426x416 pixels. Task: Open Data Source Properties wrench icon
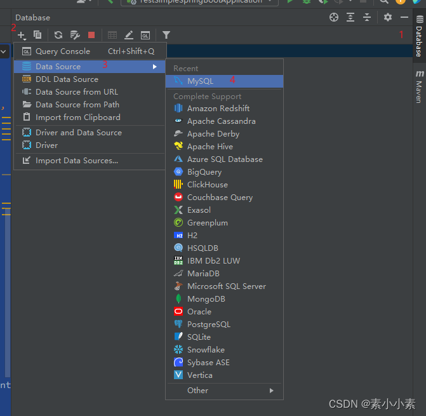75,35
